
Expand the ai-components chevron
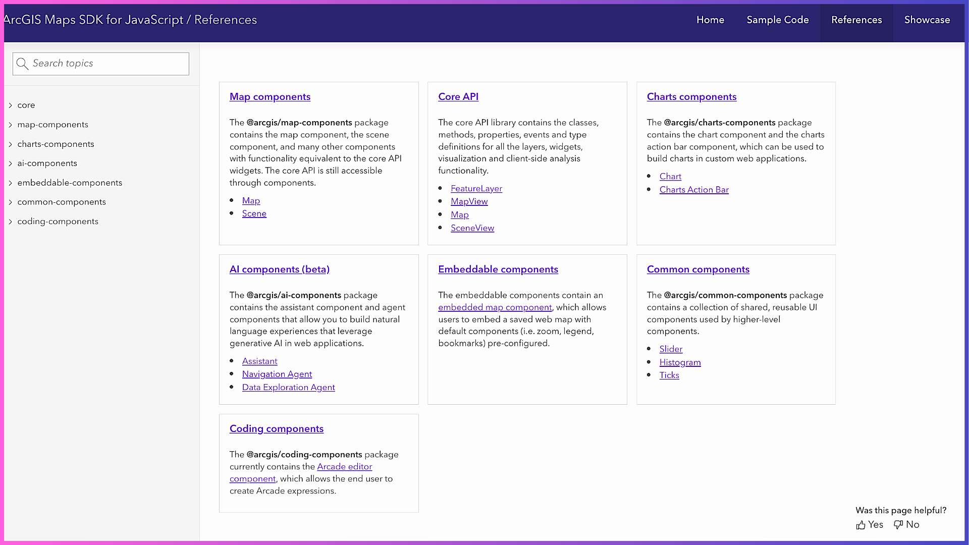(11, 163)
